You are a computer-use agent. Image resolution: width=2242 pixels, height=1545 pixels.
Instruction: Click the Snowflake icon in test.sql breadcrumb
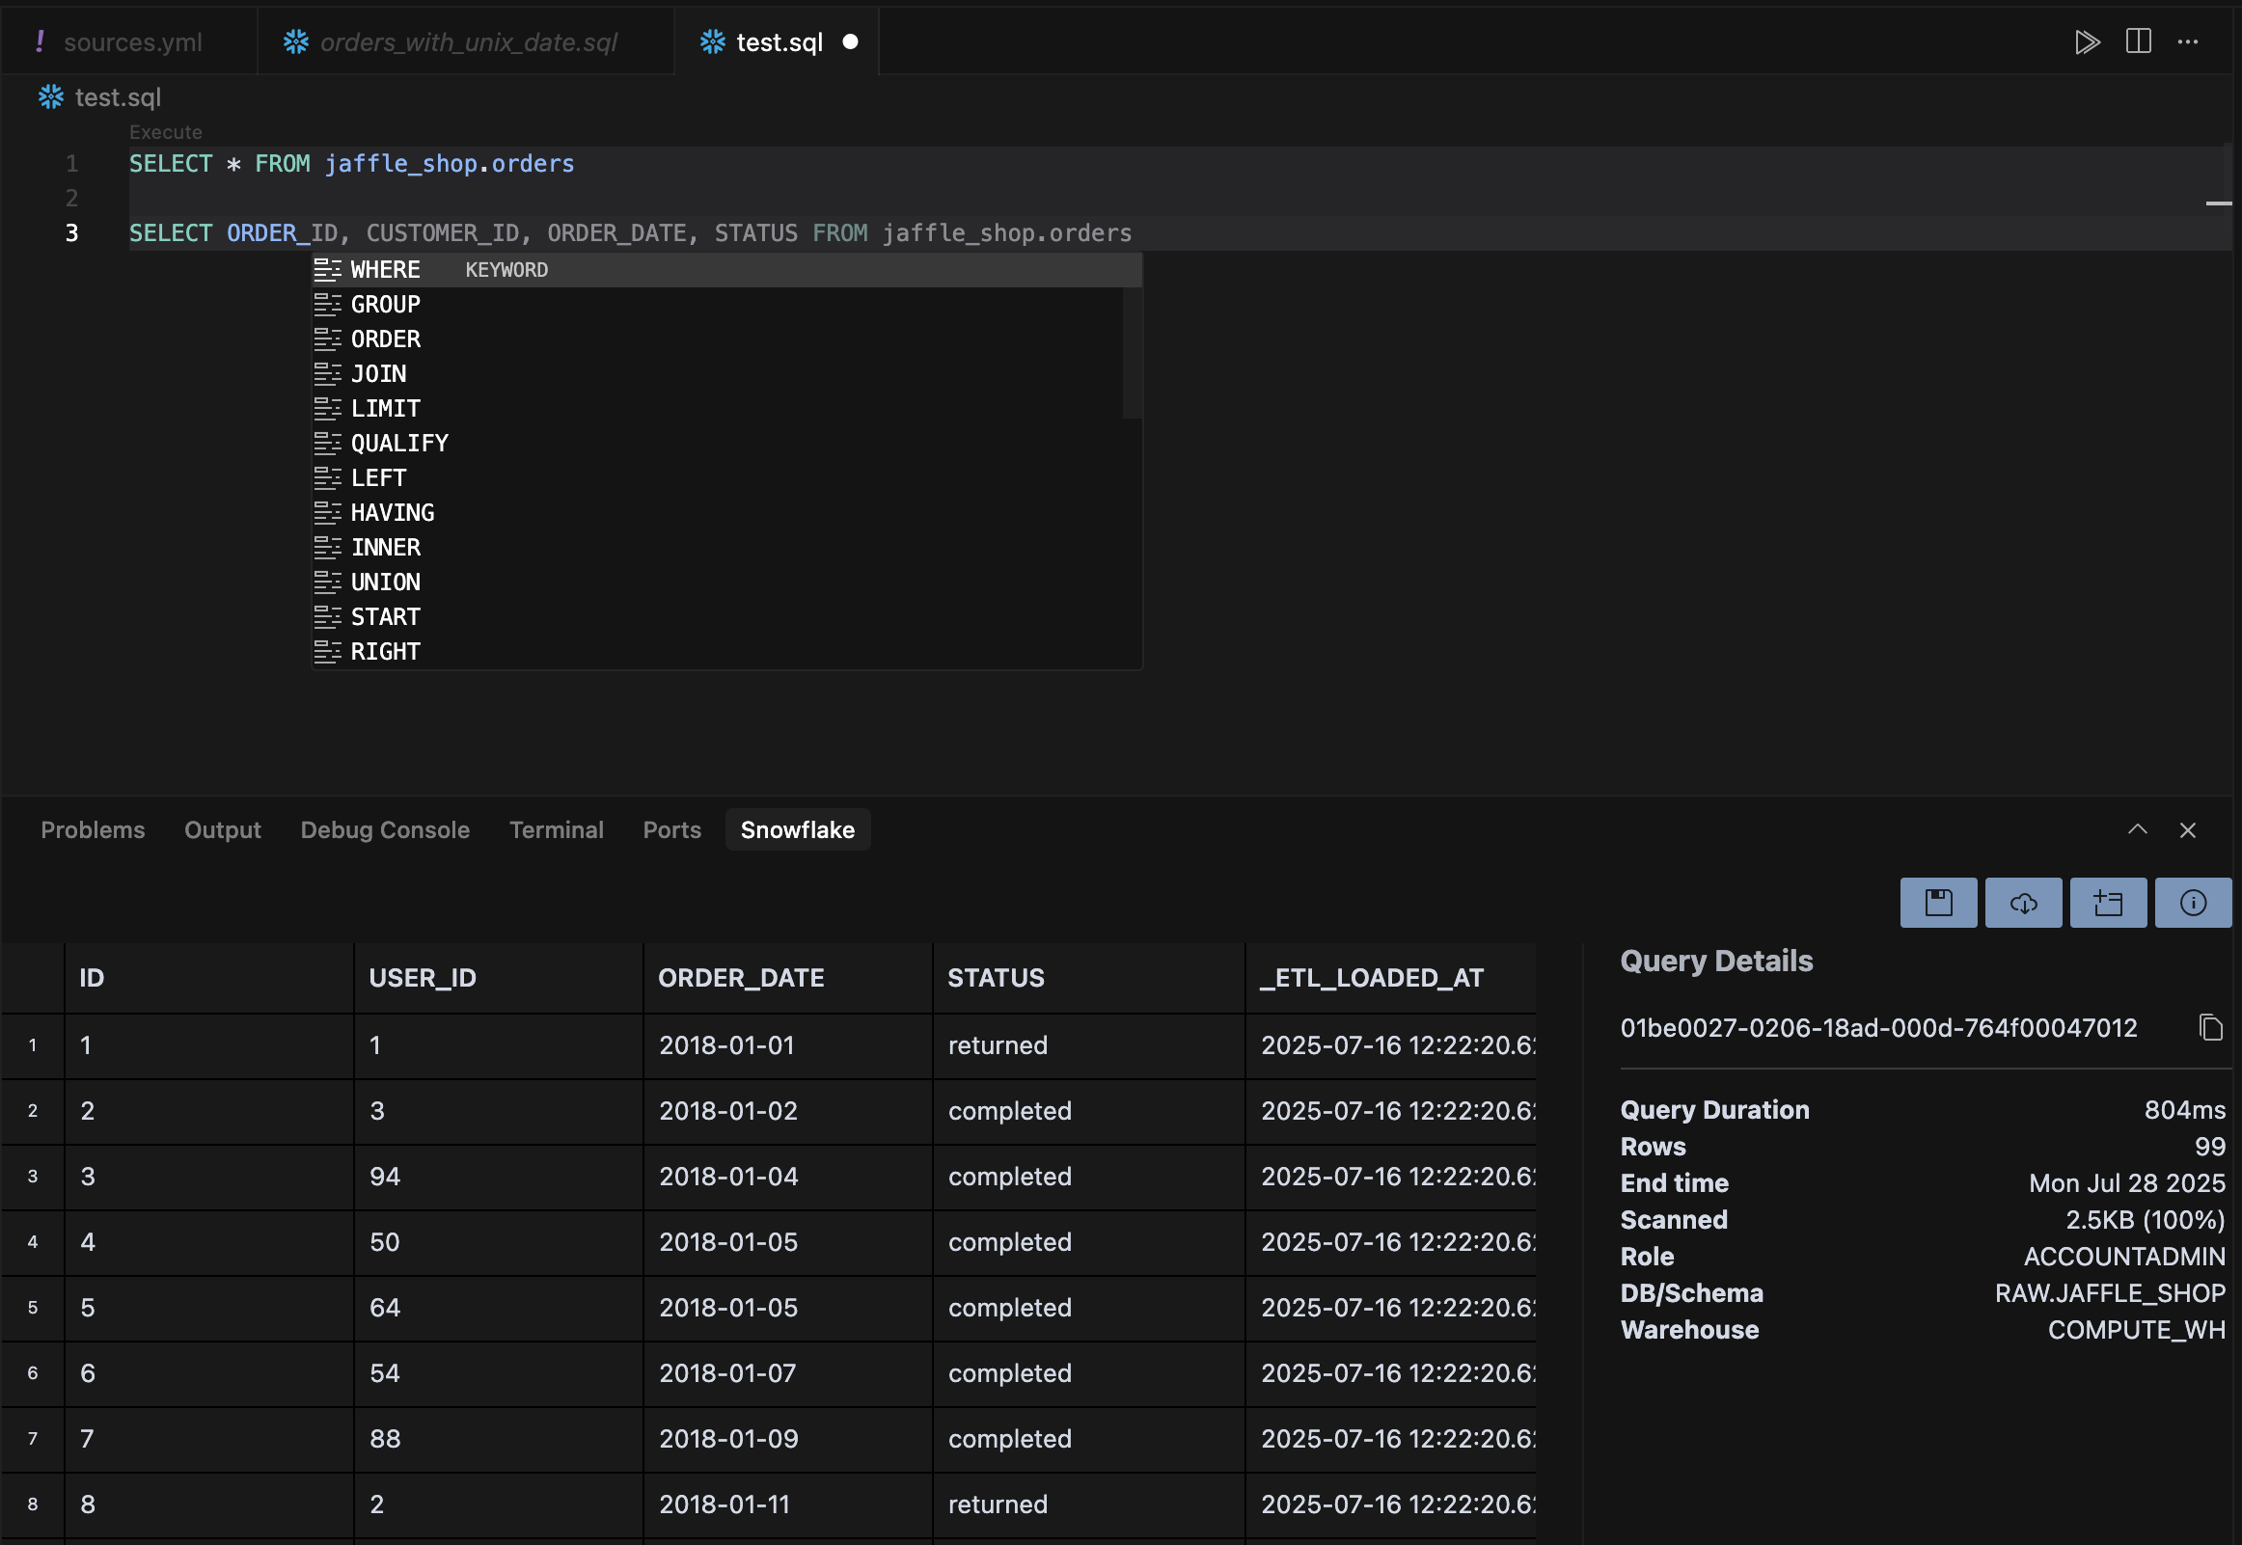pos(50,96)
